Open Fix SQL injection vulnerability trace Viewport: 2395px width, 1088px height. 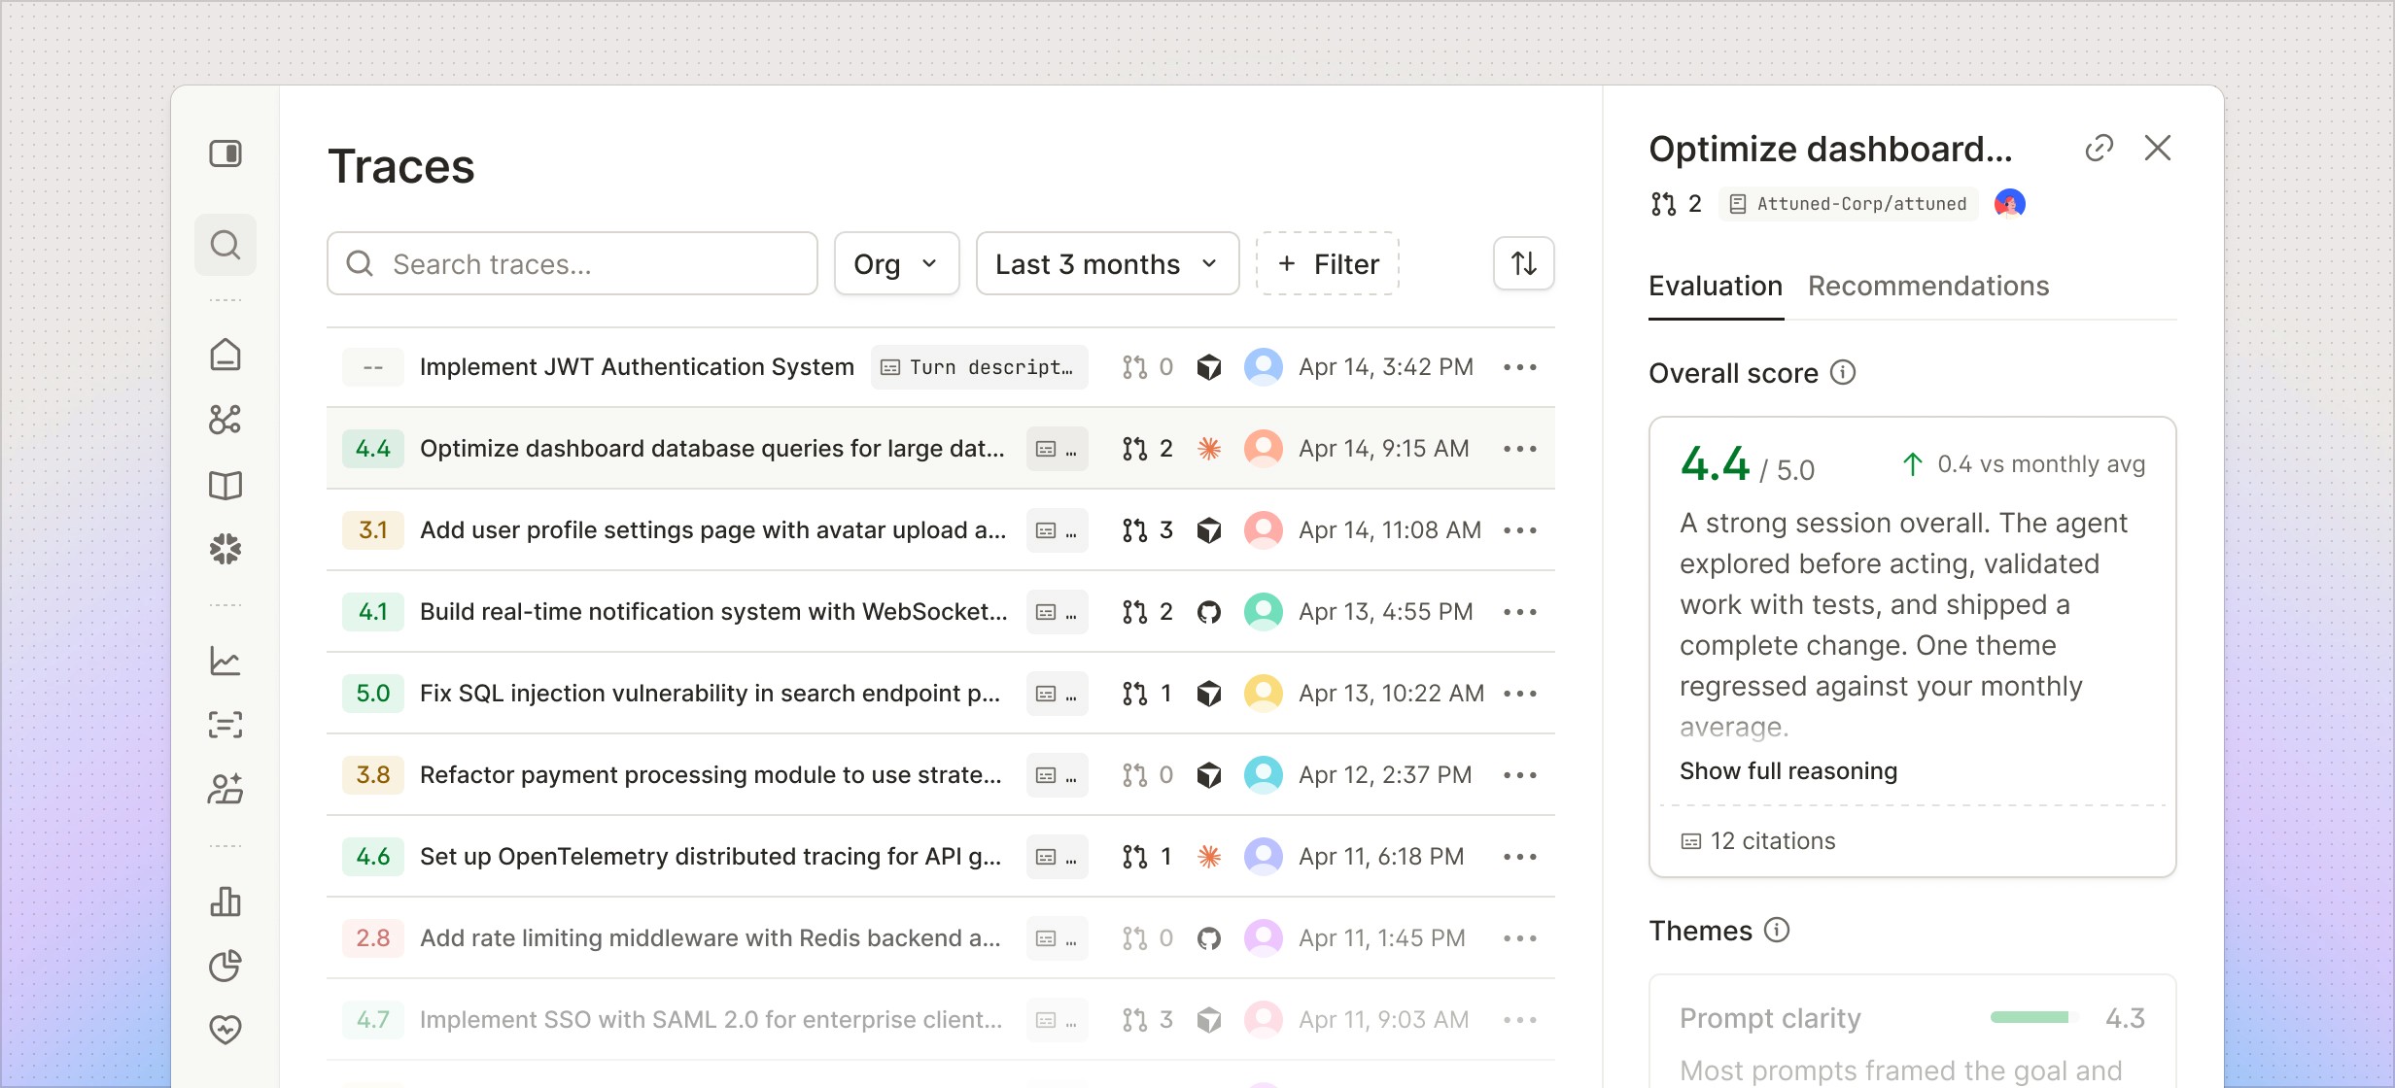[x=710, y=694]
